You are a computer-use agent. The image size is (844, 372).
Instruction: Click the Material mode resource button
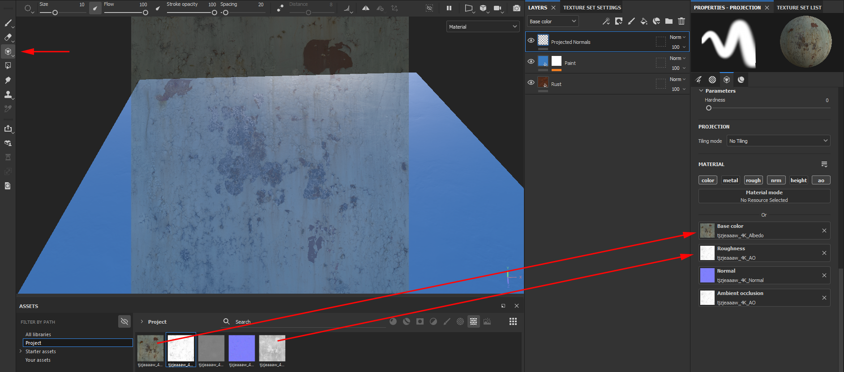coord(764,196)
